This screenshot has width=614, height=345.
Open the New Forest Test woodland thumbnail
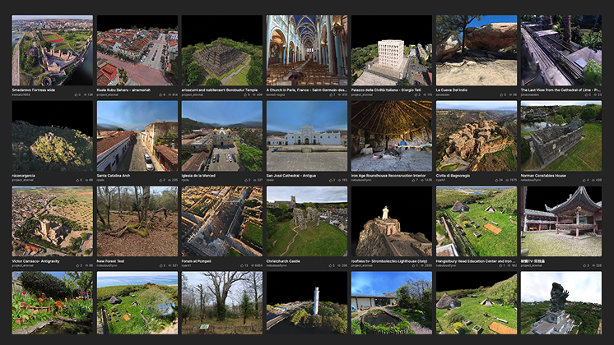pyautogui.click(x=137, y=221)
